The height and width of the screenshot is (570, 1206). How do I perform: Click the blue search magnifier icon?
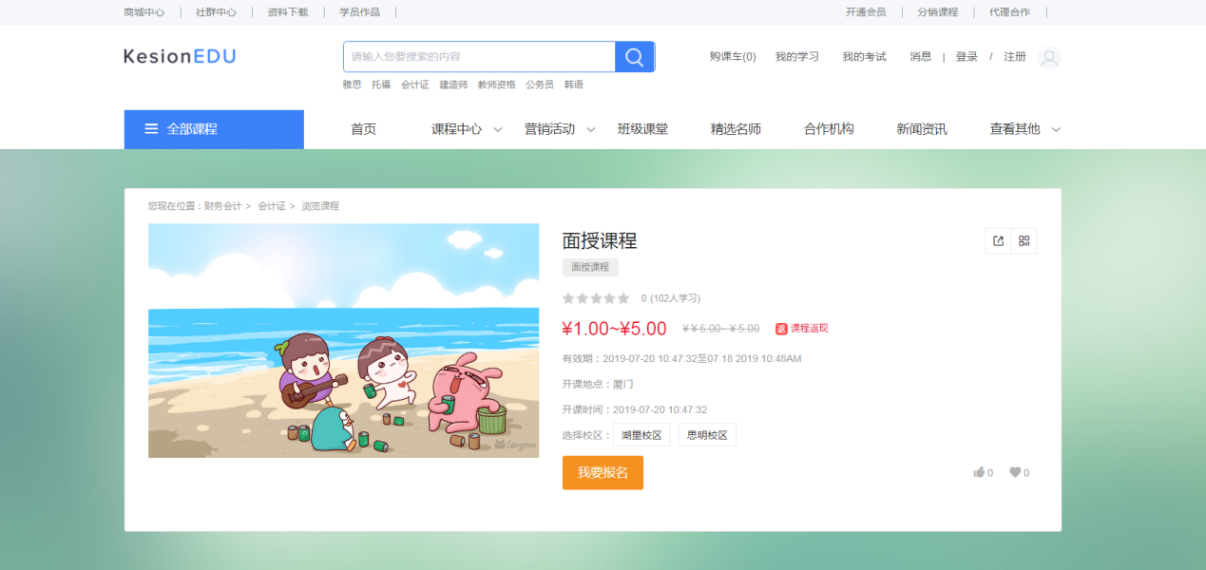pos(634,56)
